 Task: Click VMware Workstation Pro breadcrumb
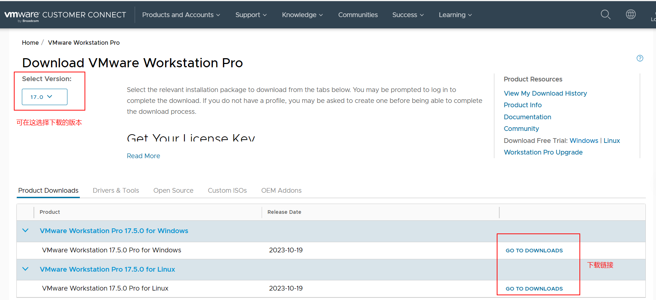point(84,43)
